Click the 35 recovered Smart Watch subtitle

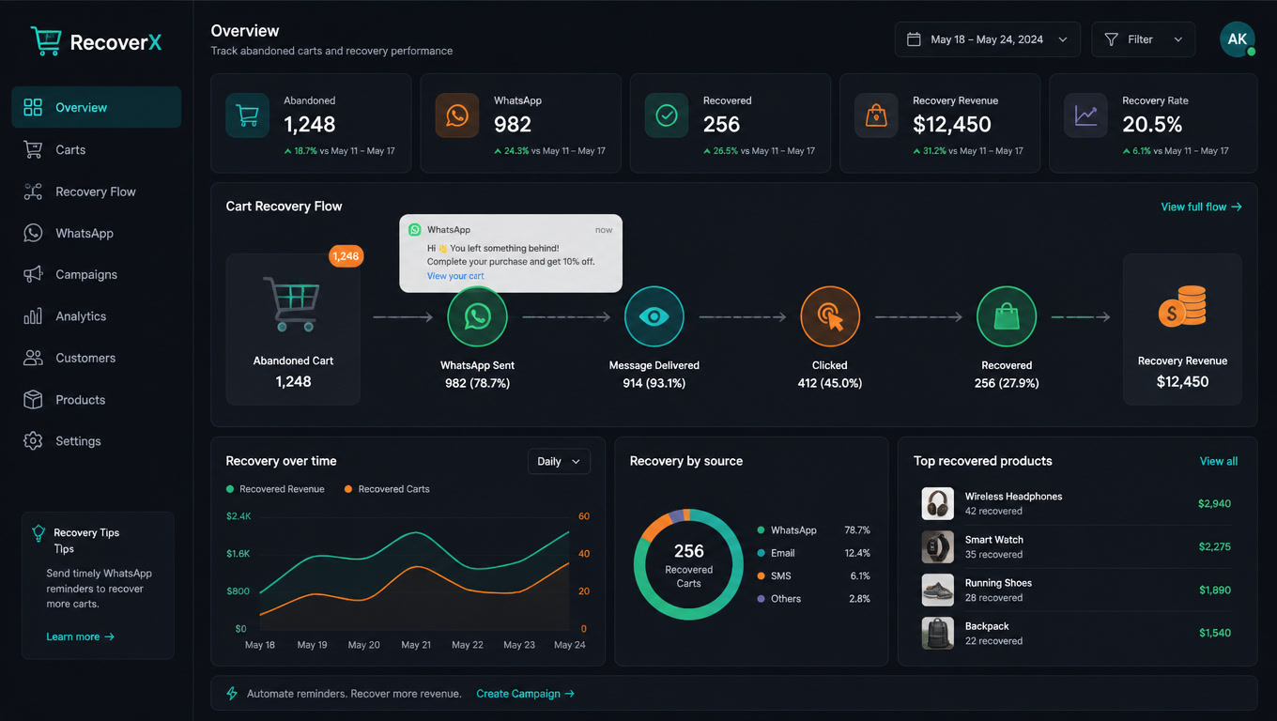(993, 555)
